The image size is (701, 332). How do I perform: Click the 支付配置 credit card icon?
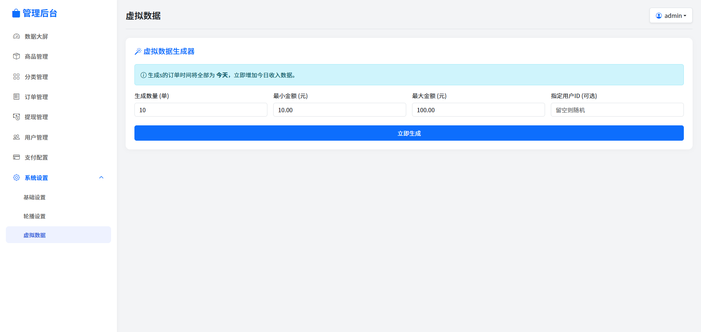click(x=16, y=157)
